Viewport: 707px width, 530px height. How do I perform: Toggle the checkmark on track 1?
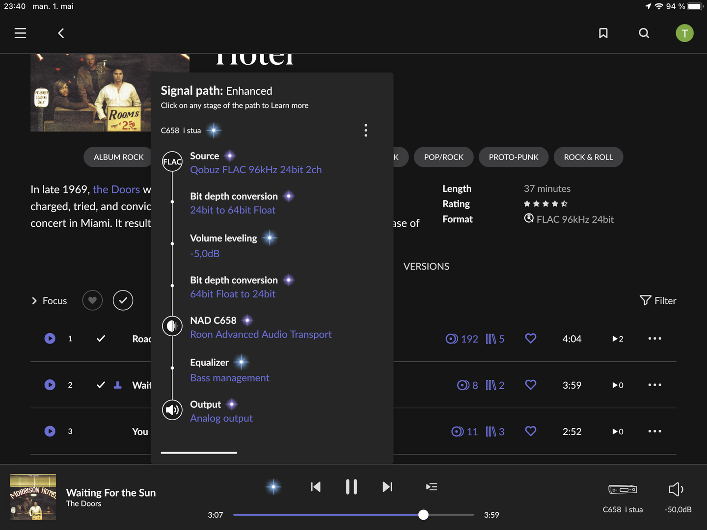tap(101, 339)
